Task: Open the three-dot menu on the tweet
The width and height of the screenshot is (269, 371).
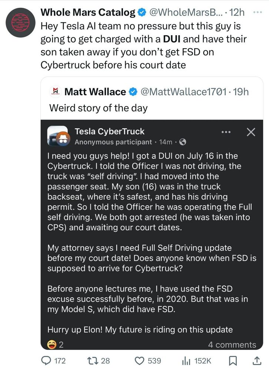Action: click(258, 12)
